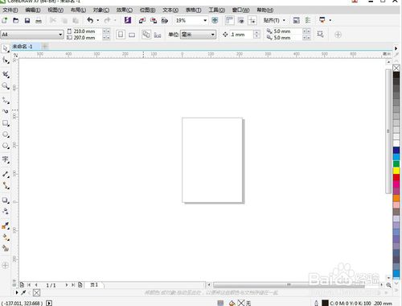
Task: Open the 视图(V) menu
Action: [55, 10]
